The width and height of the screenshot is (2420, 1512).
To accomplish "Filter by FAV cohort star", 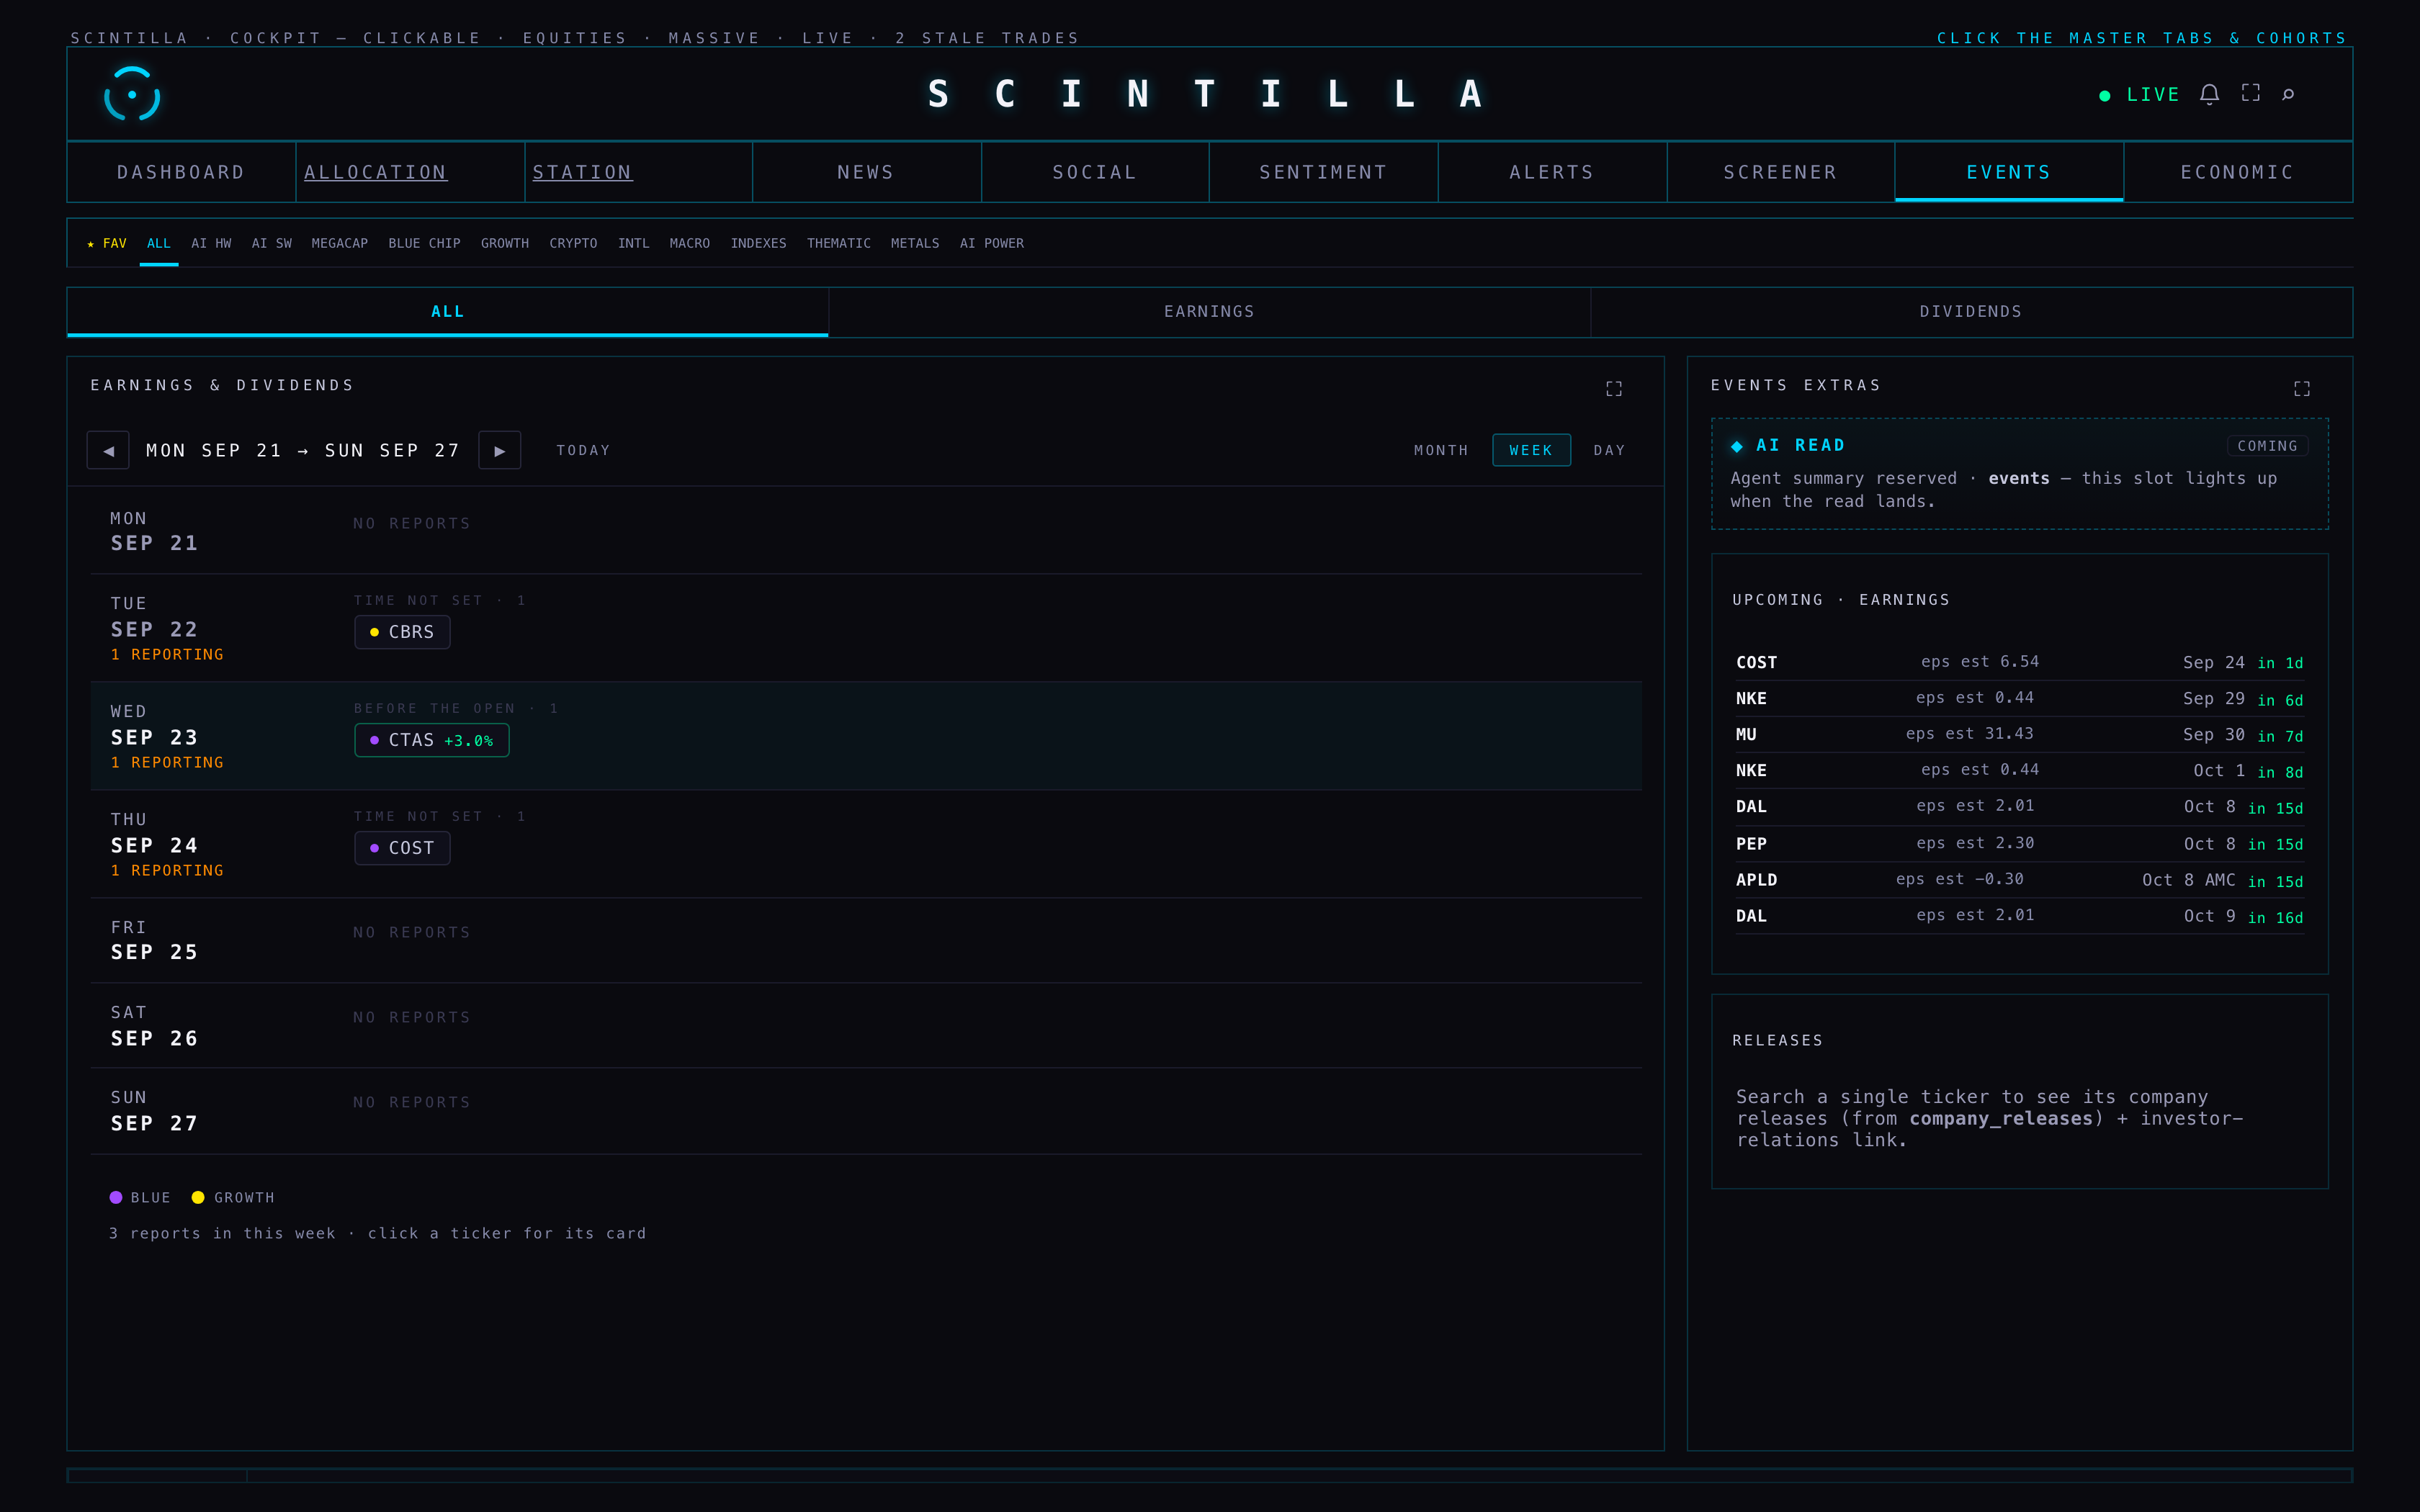I will 107,243.
